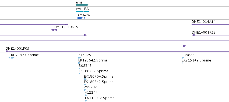The width and height of the screenshot is (229, 102).
Task: Click the EK188732.5prime label
Action: 93,71
